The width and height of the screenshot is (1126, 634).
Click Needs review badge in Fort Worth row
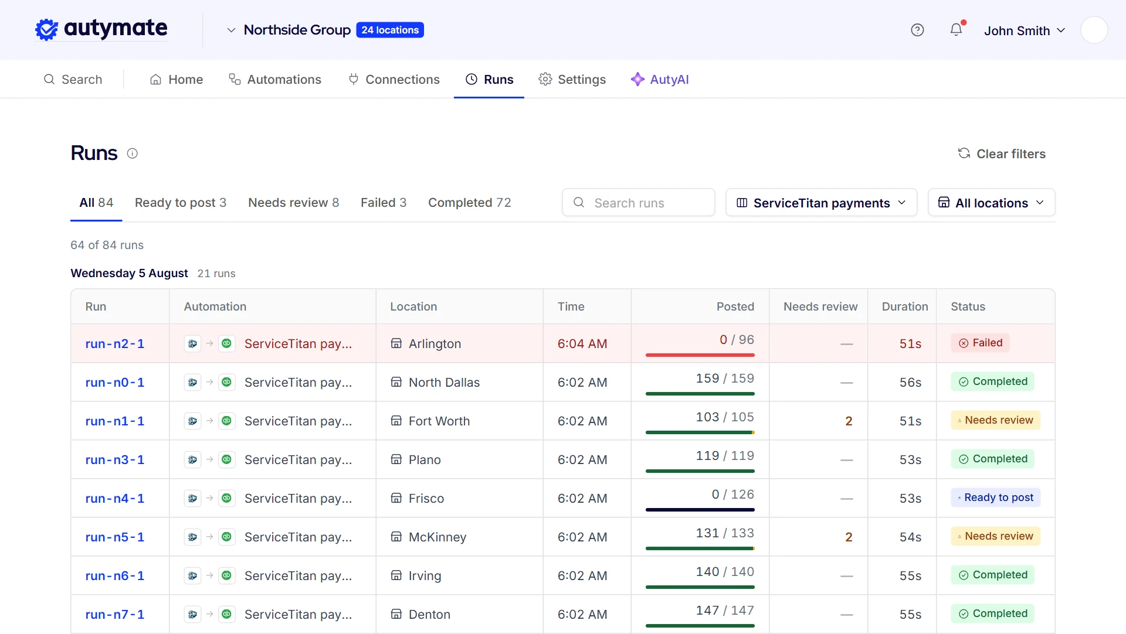point(995,420)
